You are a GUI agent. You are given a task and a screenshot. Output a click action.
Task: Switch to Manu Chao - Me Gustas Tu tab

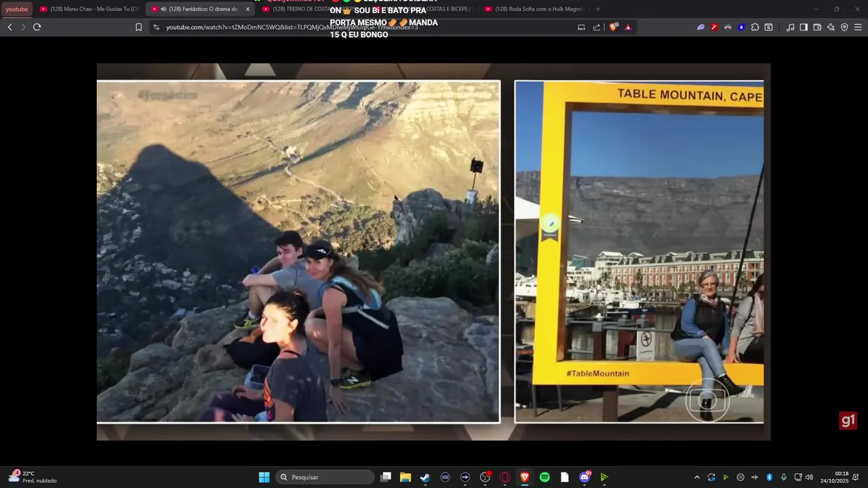pos(89,9)
